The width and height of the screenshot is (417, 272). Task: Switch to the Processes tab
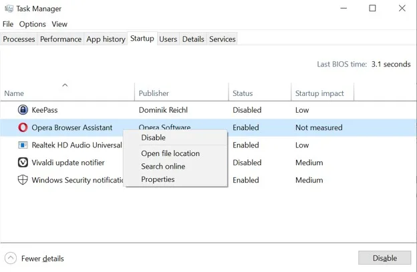pyautogui.click(x=19, y=39)
